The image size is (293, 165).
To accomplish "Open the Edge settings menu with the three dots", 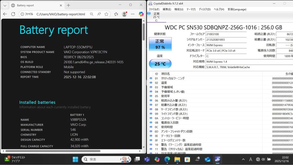I will coord(133,14).
